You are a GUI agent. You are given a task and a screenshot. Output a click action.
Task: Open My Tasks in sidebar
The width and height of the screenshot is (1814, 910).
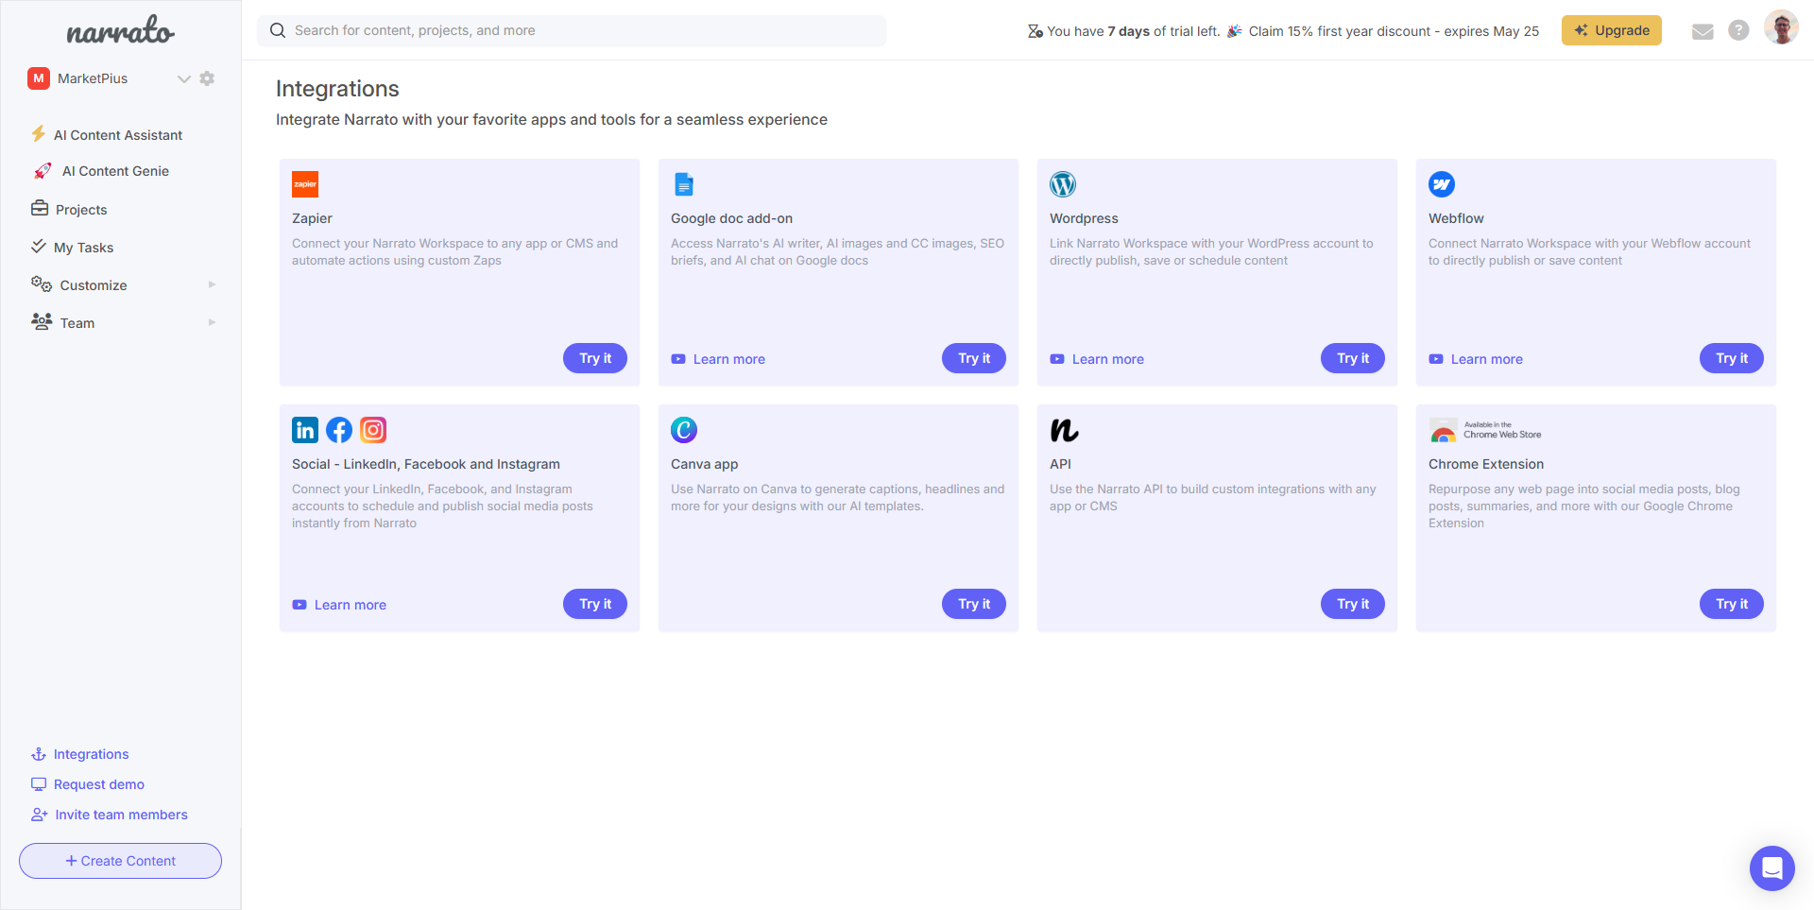(83, 248)
